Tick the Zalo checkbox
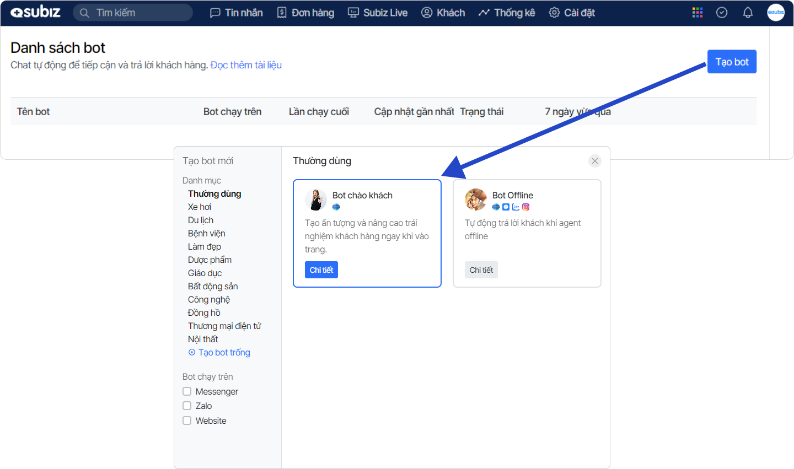Viewport: 794px width, 469px height. tap(187, 406)
